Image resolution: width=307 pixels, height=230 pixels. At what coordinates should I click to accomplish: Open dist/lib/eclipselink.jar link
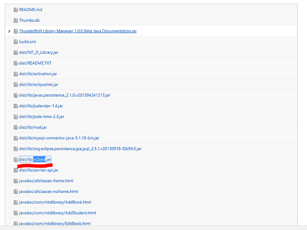pos(38,84)
